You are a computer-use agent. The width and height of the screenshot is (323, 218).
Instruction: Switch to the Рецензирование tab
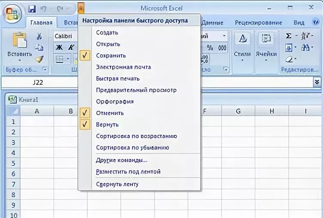tap(258, 22)
